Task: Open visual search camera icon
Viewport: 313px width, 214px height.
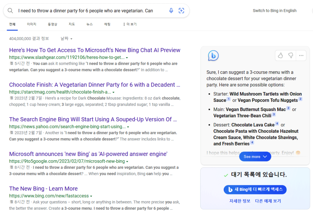Action: pos(181,11)
